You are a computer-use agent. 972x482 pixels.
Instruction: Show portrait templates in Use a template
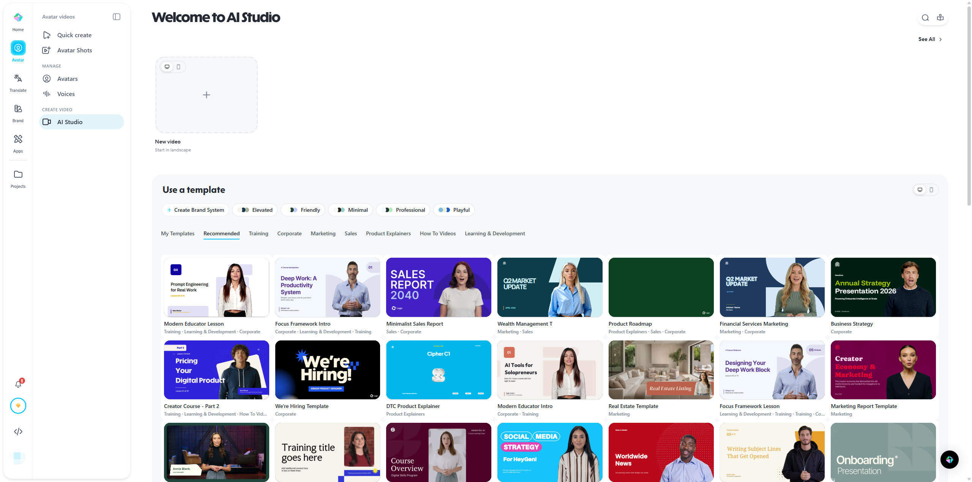(931, 190)
